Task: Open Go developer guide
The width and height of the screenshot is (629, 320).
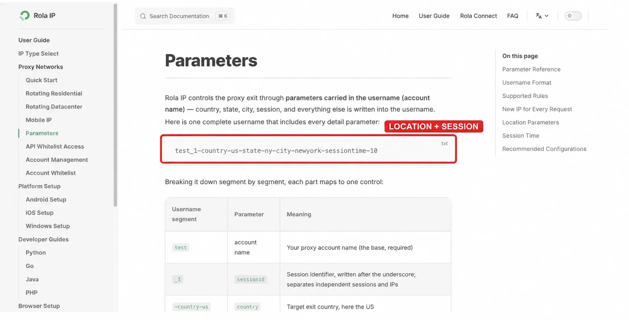Action: point(29,265)
